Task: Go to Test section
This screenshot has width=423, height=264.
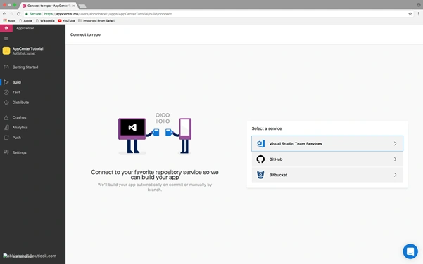Action: pos(16,92)
